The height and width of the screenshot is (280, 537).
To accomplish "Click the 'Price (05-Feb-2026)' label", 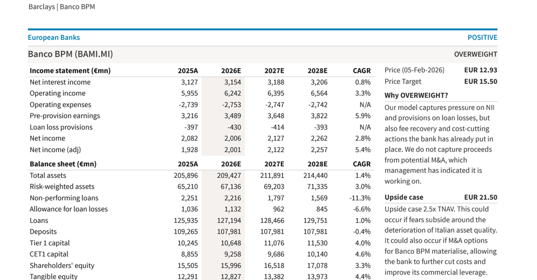I will click(414, 70).
